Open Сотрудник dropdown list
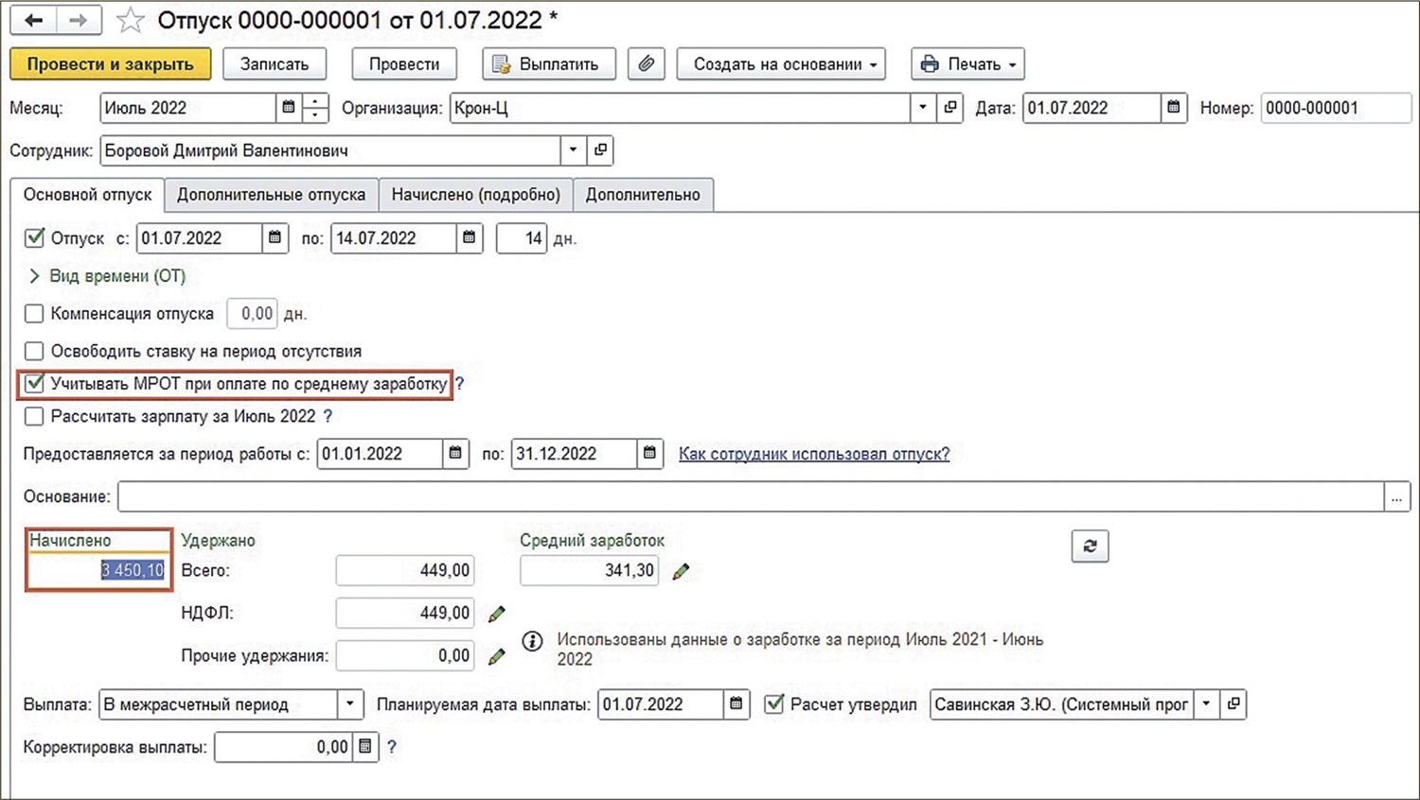 pyautogui.click(x=573, y=150)
